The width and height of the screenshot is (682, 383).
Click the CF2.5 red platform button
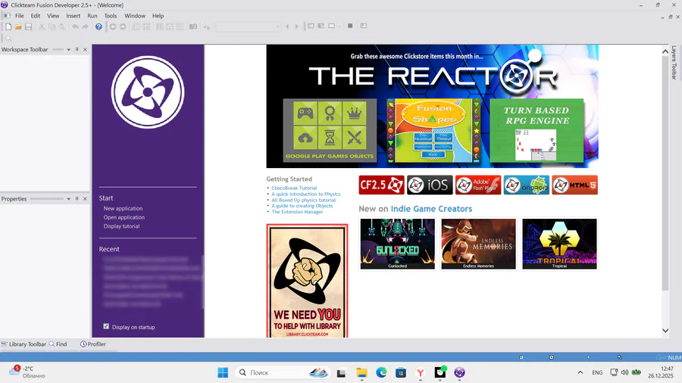pos(381,185)
